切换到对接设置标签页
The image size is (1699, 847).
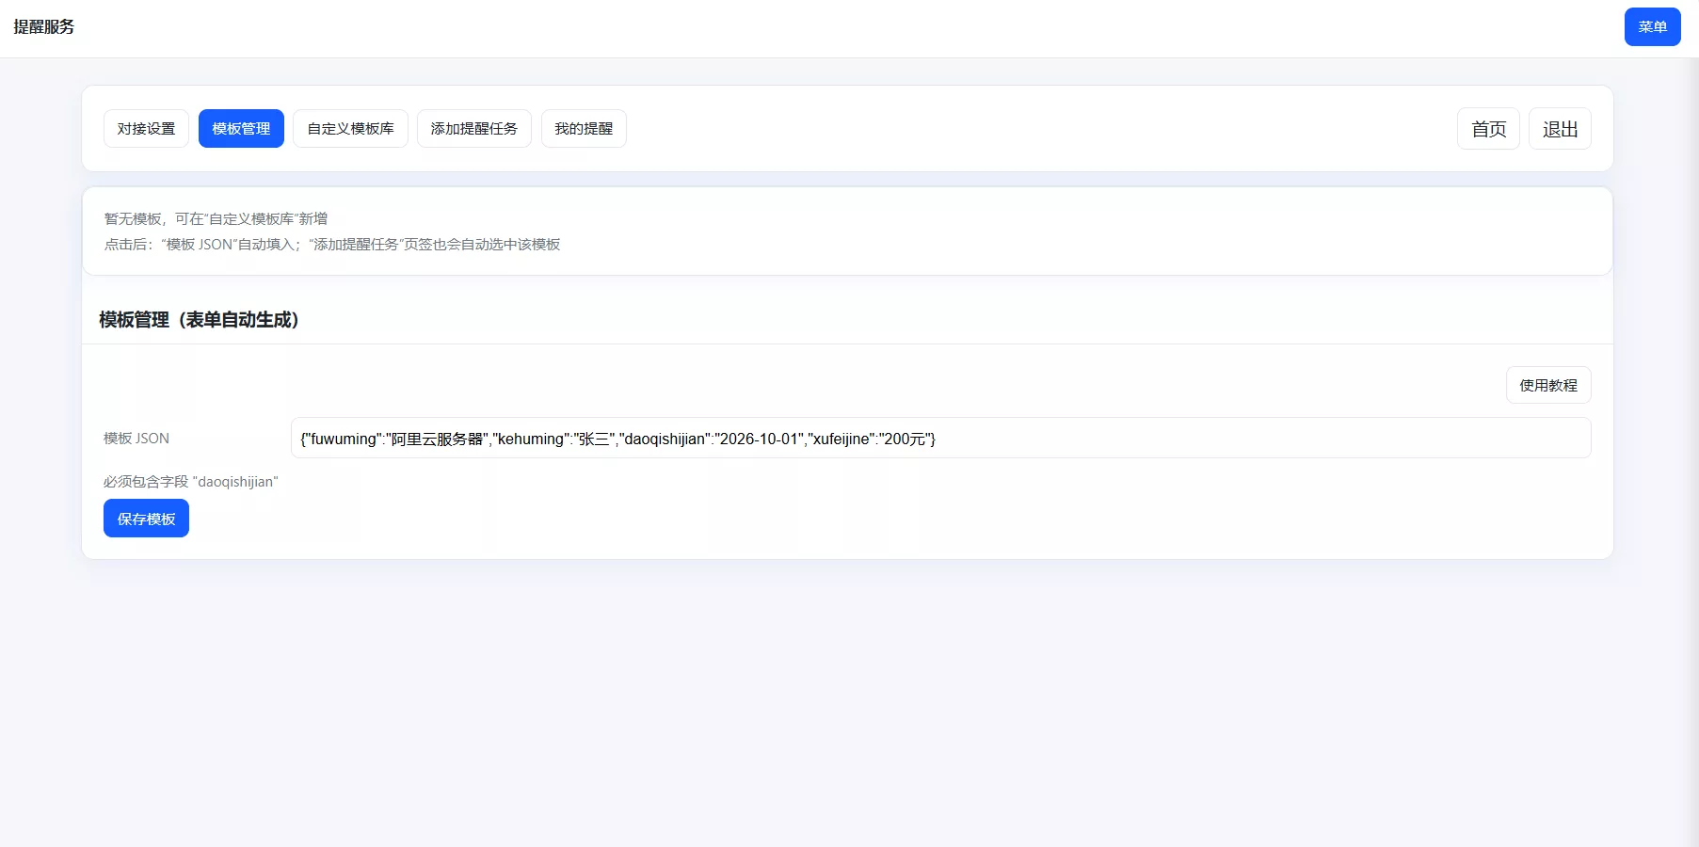click(146, 129)
